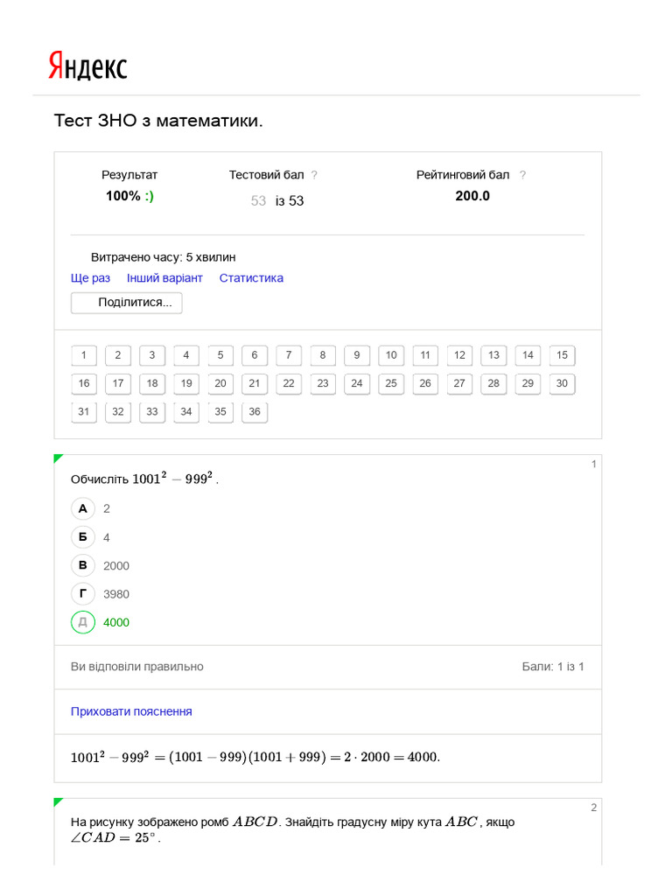This screenshot has height=896, width=672.
Task: Open question 19
Action: (186, 383)
